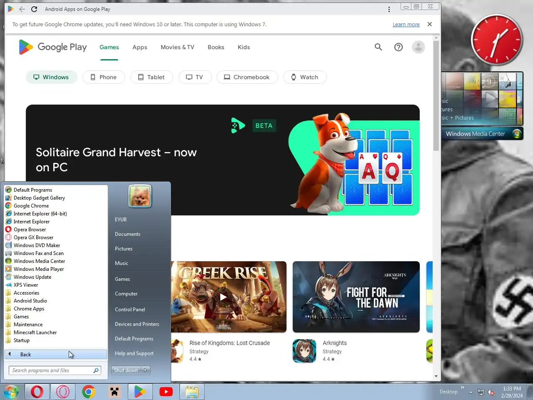Screen dimensions: 533x400
Task: Click the page scrollbar thumb
Action: coord(436,96)
